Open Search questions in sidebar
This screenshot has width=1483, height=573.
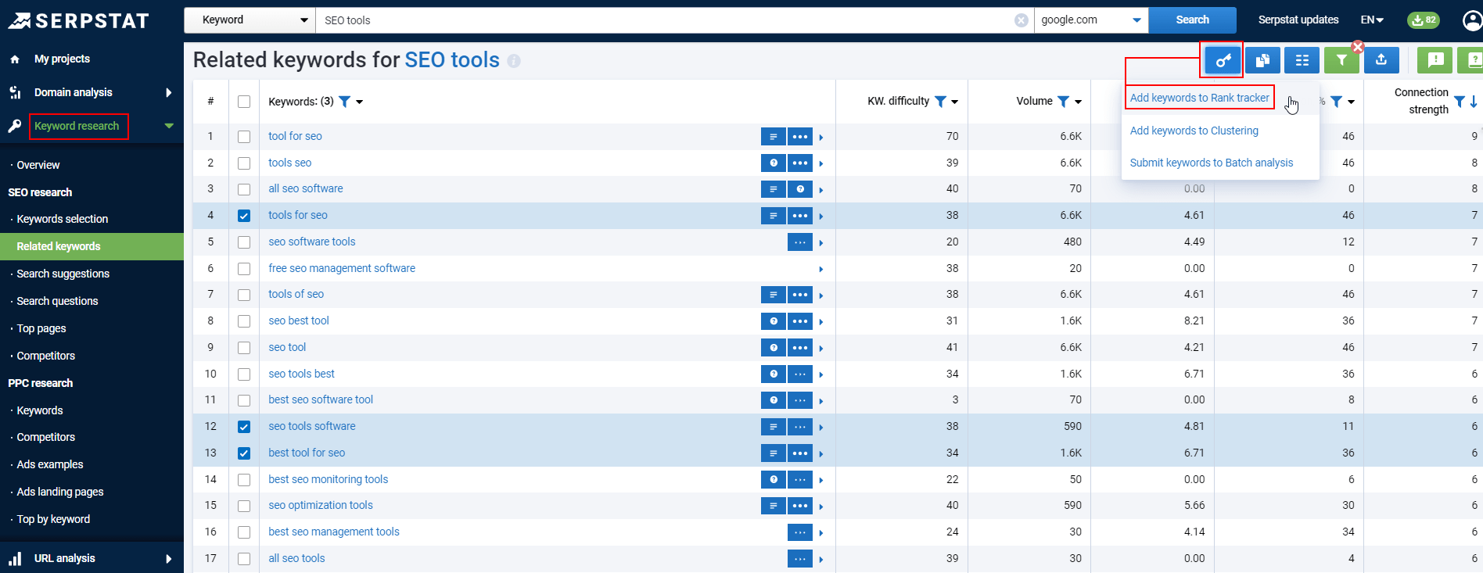(x=57, y=301)
